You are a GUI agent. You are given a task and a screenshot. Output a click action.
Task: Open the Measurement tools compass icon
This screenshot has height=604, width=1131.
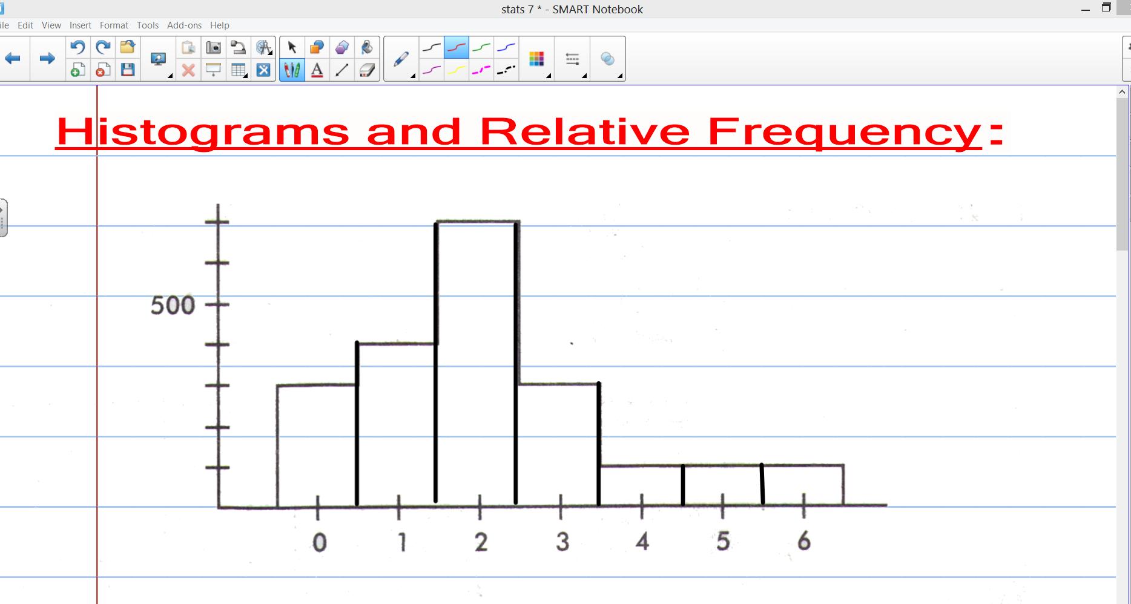263,48
